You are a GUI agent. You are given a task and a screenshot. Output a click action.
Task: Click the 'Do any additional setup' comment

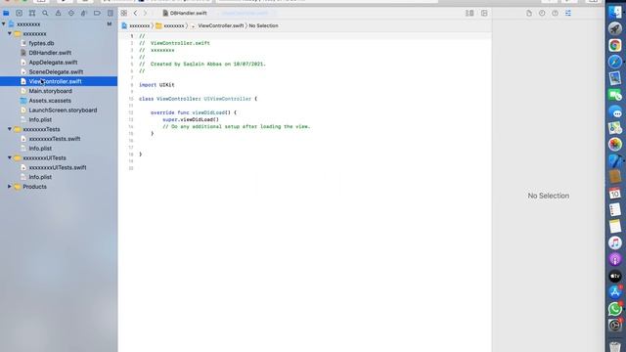(x=236, y=126)
